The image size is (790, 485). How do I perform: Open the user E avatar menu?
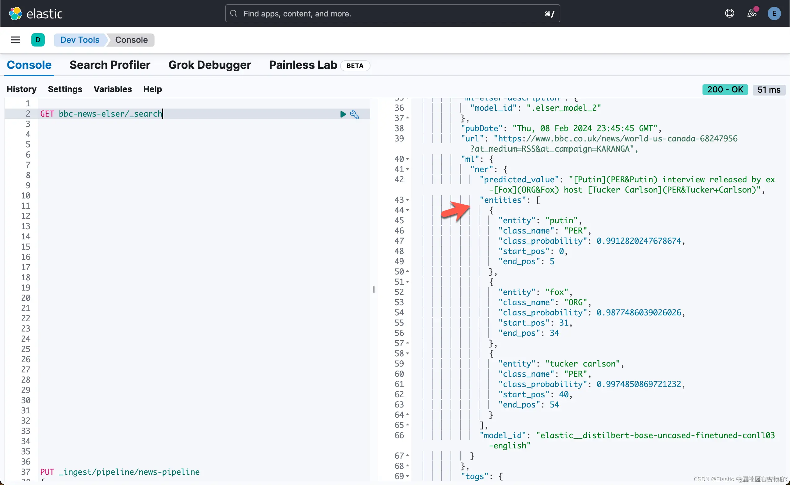(774, 13)
